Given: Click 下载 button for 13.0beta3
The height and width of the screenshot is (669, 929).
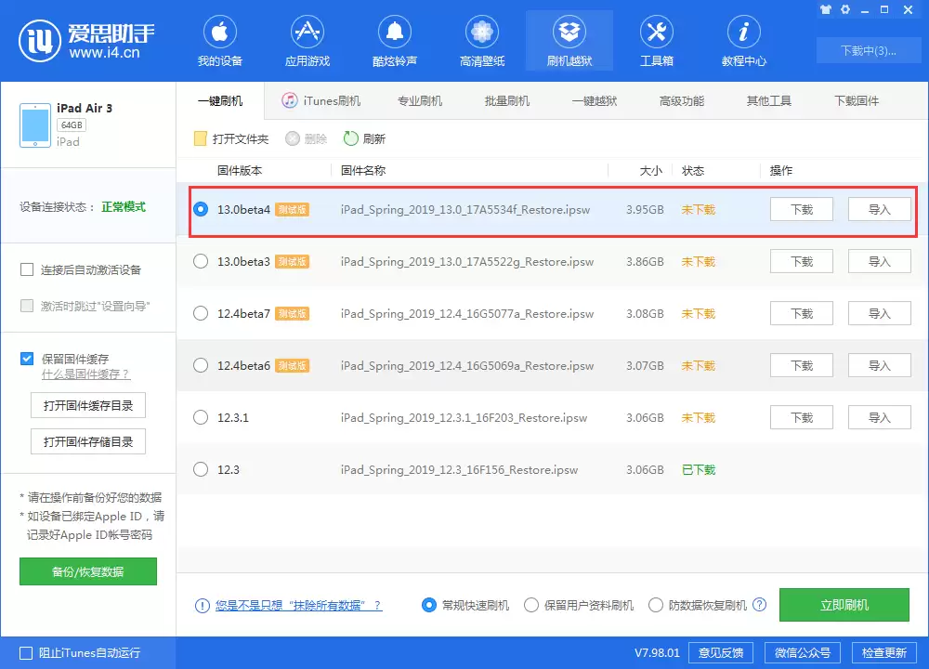Looking at the screenshot, I should [802, 261].
